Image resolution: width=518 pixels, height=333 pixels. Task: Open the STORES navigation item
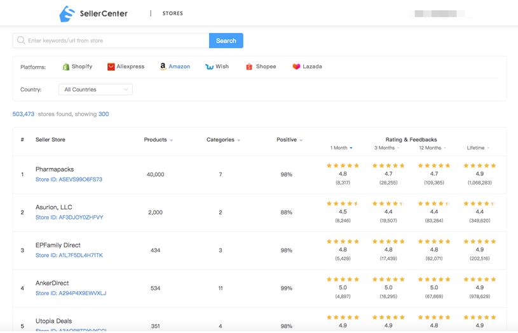coord(172,13)
